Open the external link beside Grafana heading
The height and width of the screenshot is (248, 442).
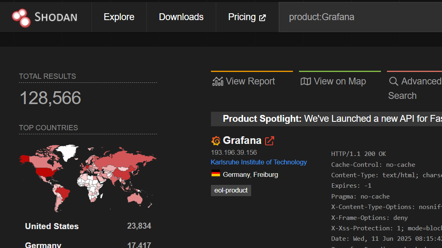pyautogui.click(x=269, y=141)
